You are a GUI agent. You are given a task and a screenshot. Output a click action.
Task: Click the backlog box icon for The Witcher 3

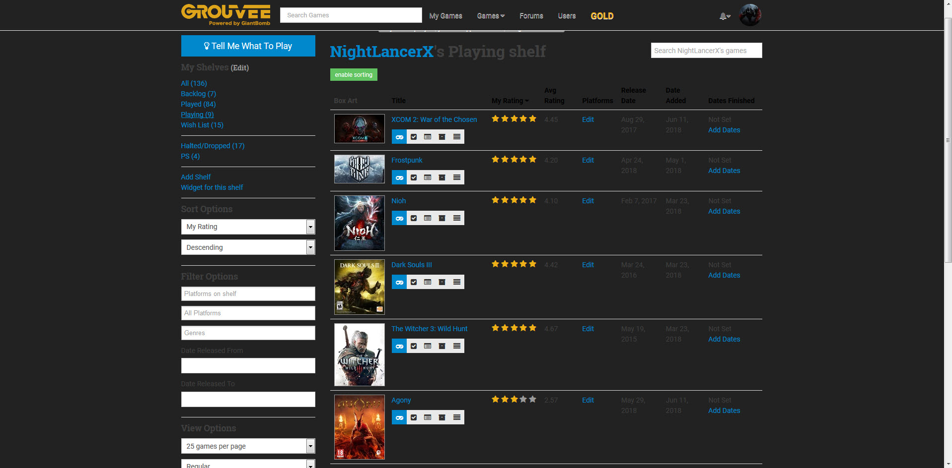pyautogui.click(x=442, y=346)
